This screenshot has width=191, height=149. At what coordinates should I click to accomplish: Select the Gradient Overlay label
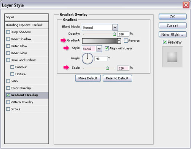(x=24, y=95)
